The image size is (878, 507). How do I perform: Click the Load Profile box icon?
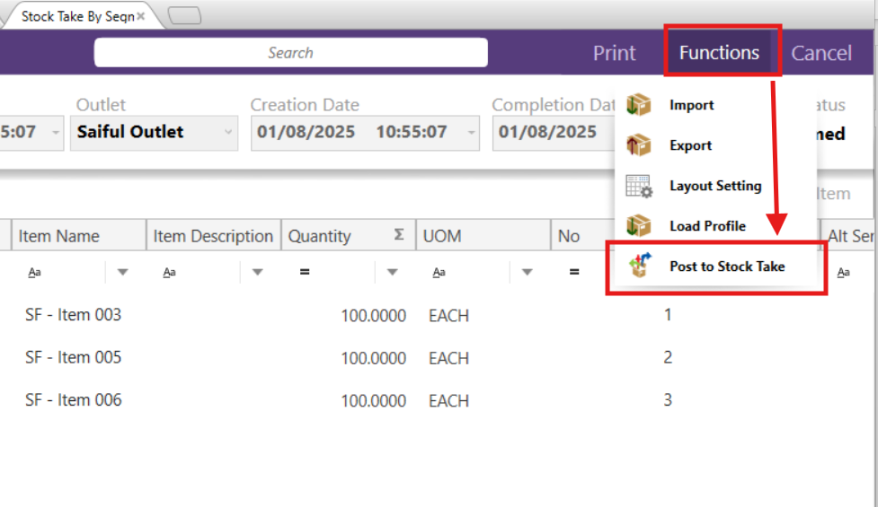(x=638, y=225)
